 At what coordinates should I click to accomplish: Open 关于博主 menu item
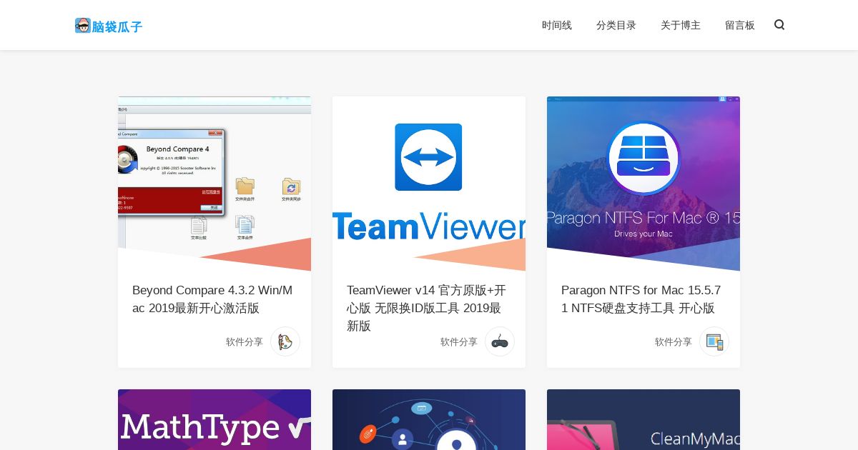[x=681, y=25]
